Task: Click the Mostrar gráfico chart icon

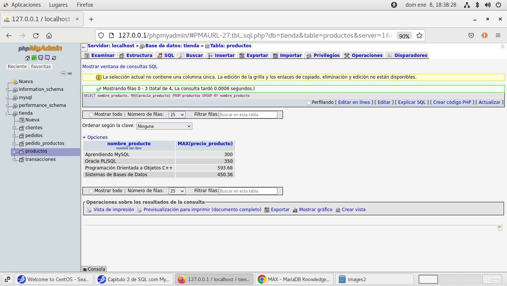Action: pyautogui.click(x=295, y=210)
